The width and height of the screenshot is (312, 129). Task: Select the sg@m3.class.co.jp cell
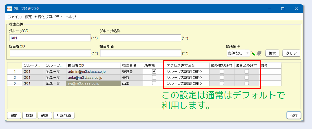pos(93,83)
